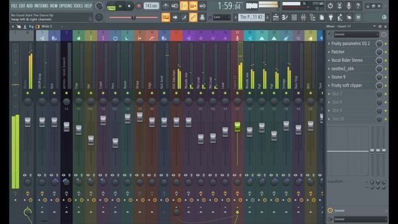This screenshot has height=224, width=398.
Task: Click the tempo tapper icon
Action: (340, 17)
